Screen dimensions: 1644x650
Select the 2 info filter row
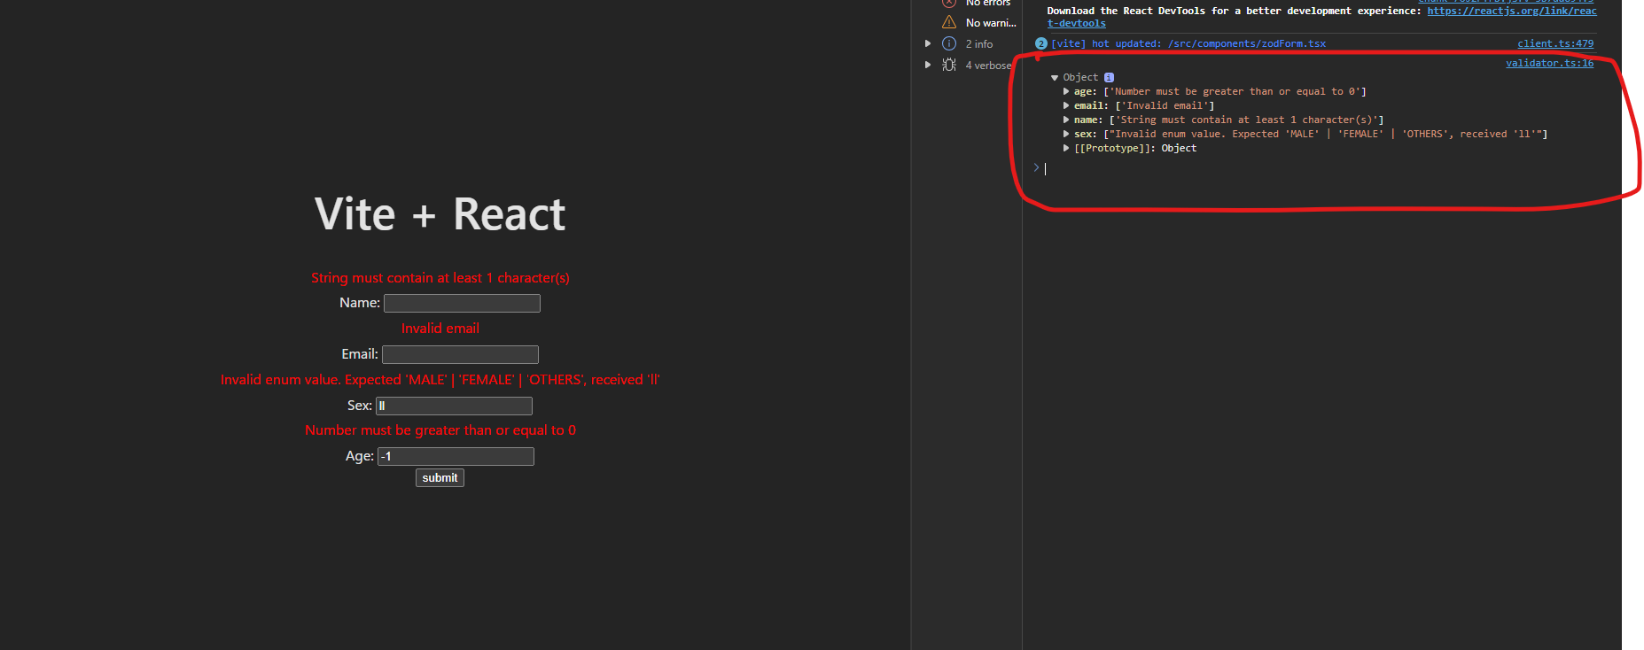click(969, 43)
